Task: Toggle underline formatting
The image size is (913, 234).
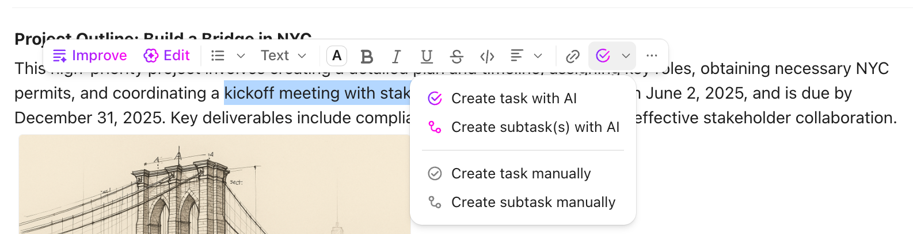Action: click(x=427, y=56)
